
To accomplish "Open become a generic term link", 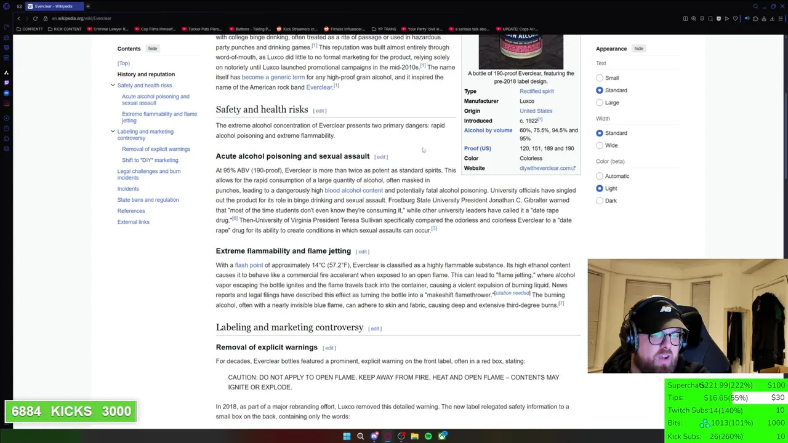I will (x=273, y=78).
